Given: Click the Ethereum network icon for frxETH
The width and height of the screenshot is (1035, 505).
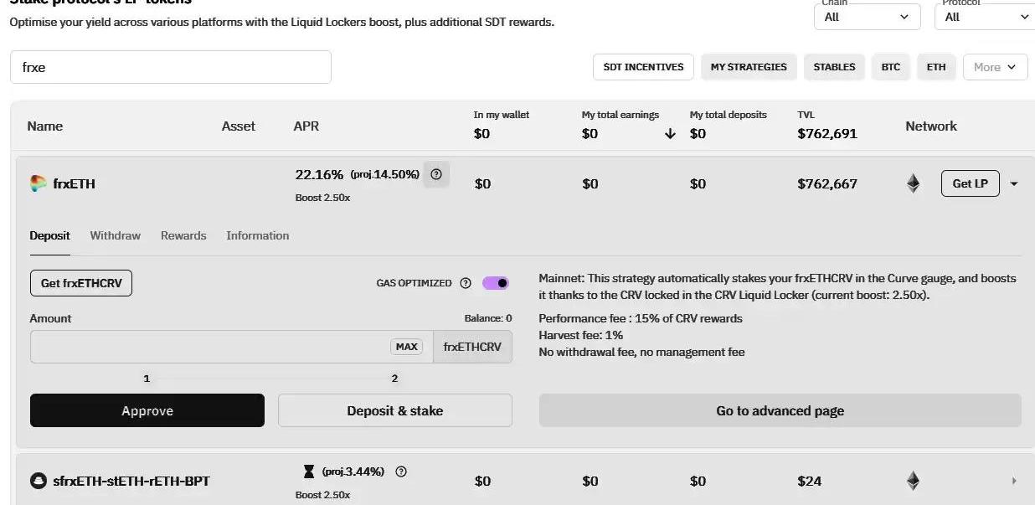Looking at the screenshot, I should tap(913, 183).
